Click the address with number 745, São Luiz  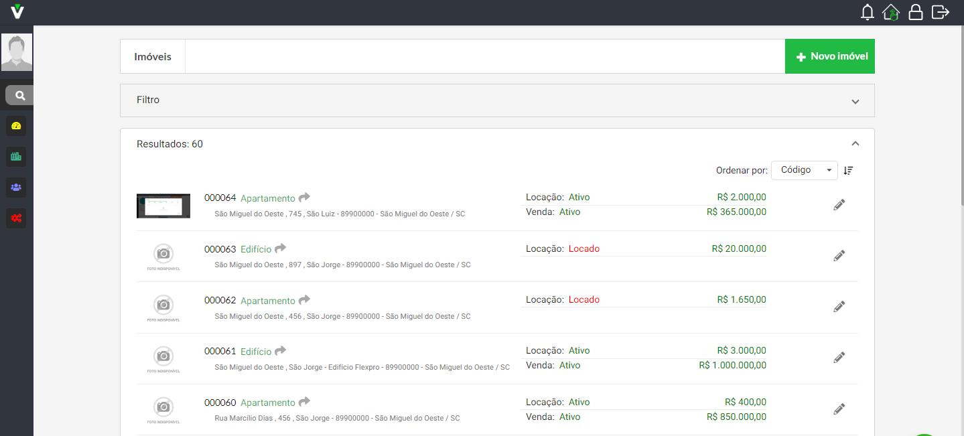coord(340,214)
